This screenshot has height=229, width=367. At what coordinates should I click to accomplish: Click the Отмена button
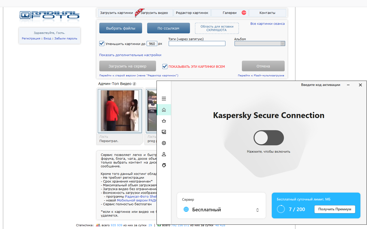(x=263, y=66)
